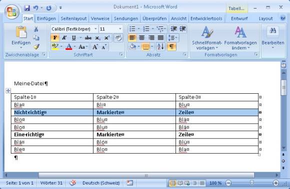Click Formatvorlagen ändern button
Screen dimensions: 290x189
coord(240,38)
